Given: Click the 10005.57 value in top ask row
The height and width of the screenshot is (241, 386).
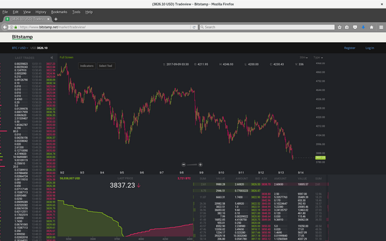Looking at the screenshot, I should point(303,184).
